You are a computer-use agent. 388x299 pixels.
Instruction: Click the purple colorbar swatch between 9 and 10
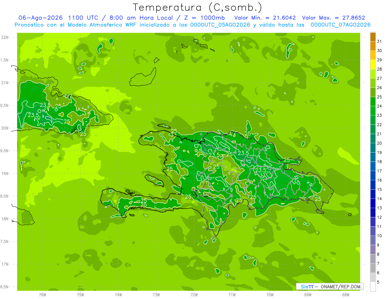pos(373,241)
